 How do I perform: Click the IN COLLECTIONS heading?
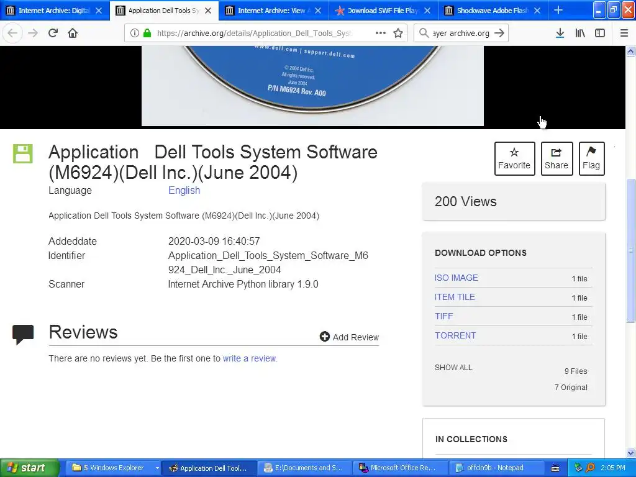pos(471,439)
